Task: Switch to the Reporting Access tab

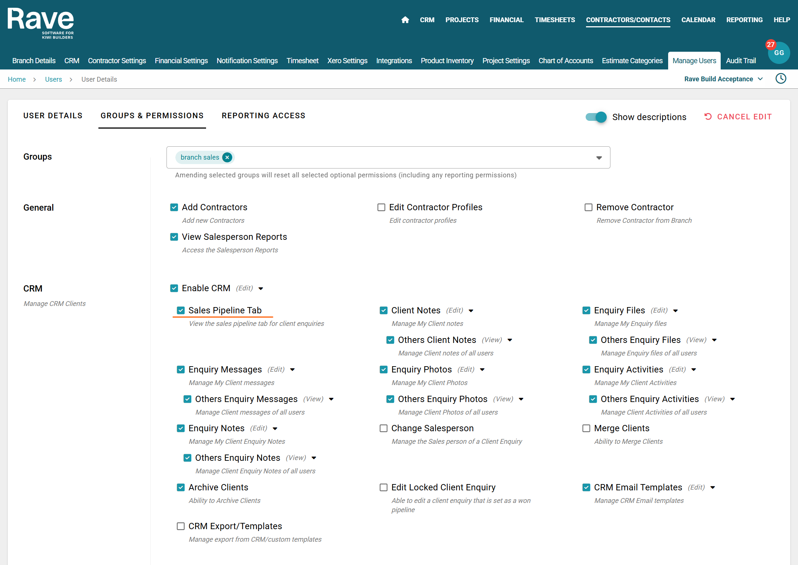Action: pos(263,116)
